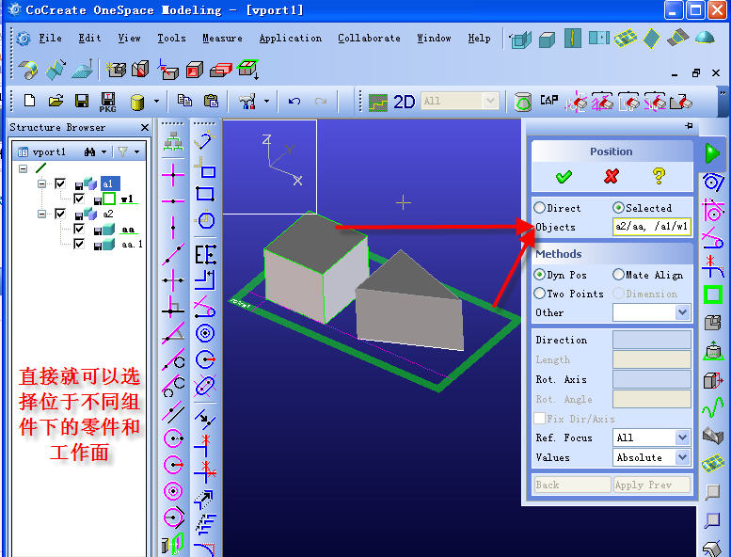
Task: Open the View menu
Action: tap(129, 39)
